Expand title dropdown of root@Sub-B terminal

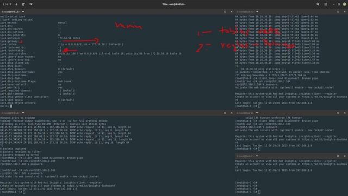click(257, 113)
